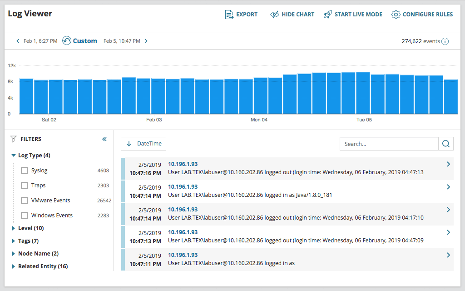Collapse the Log Type filter group
Image resolution: width=465 pixels, height=291 pixels.
(13, 155)
